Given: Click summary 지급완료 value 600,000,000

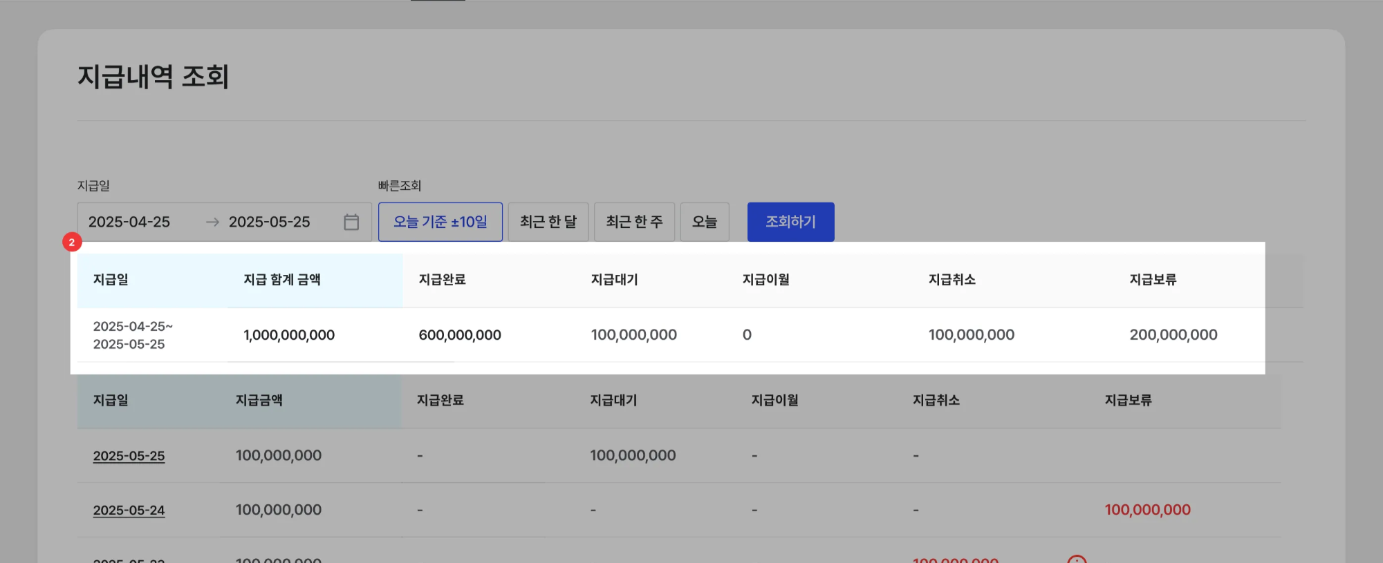Looking at the screenshot, I should pyautogui.click(x=460, y=335).
